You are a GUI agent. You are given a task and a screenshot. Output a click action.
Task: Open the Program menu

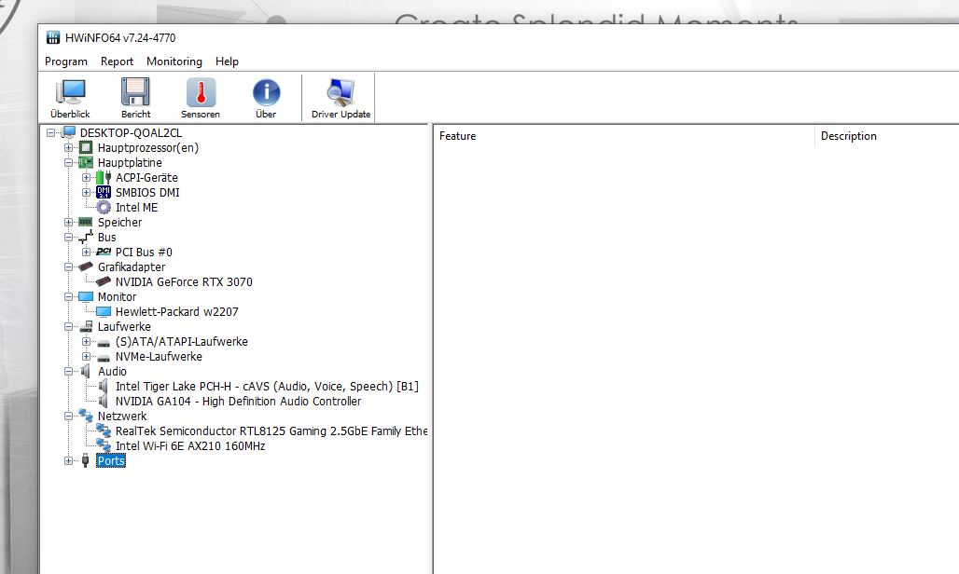coord(66,61)
